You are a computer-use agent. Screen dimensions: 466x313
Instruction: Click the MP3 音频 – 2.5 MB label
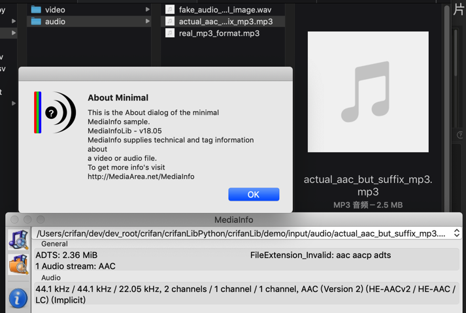(x=368, y=205)
